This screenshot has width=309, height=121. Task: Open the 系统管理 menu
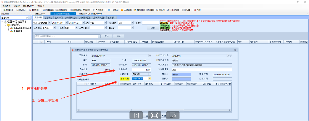pos(7,6)
